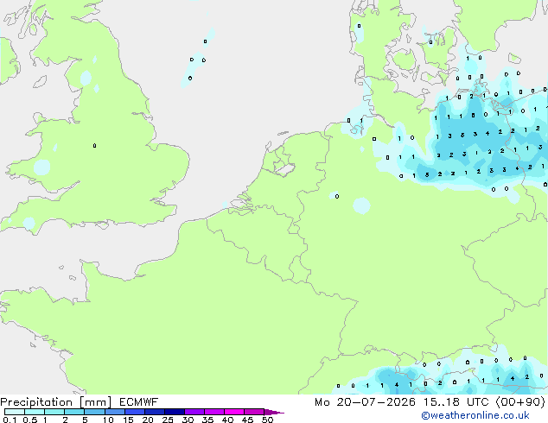The height and width of the screenshot is (423, 548).
Task: Select the 5–10 mm legend color swatch
Action: tap(94, 412)
